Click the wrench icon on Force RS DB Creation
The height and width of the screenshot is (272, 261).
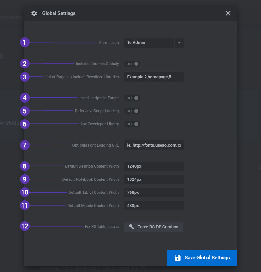coord(131,227)
